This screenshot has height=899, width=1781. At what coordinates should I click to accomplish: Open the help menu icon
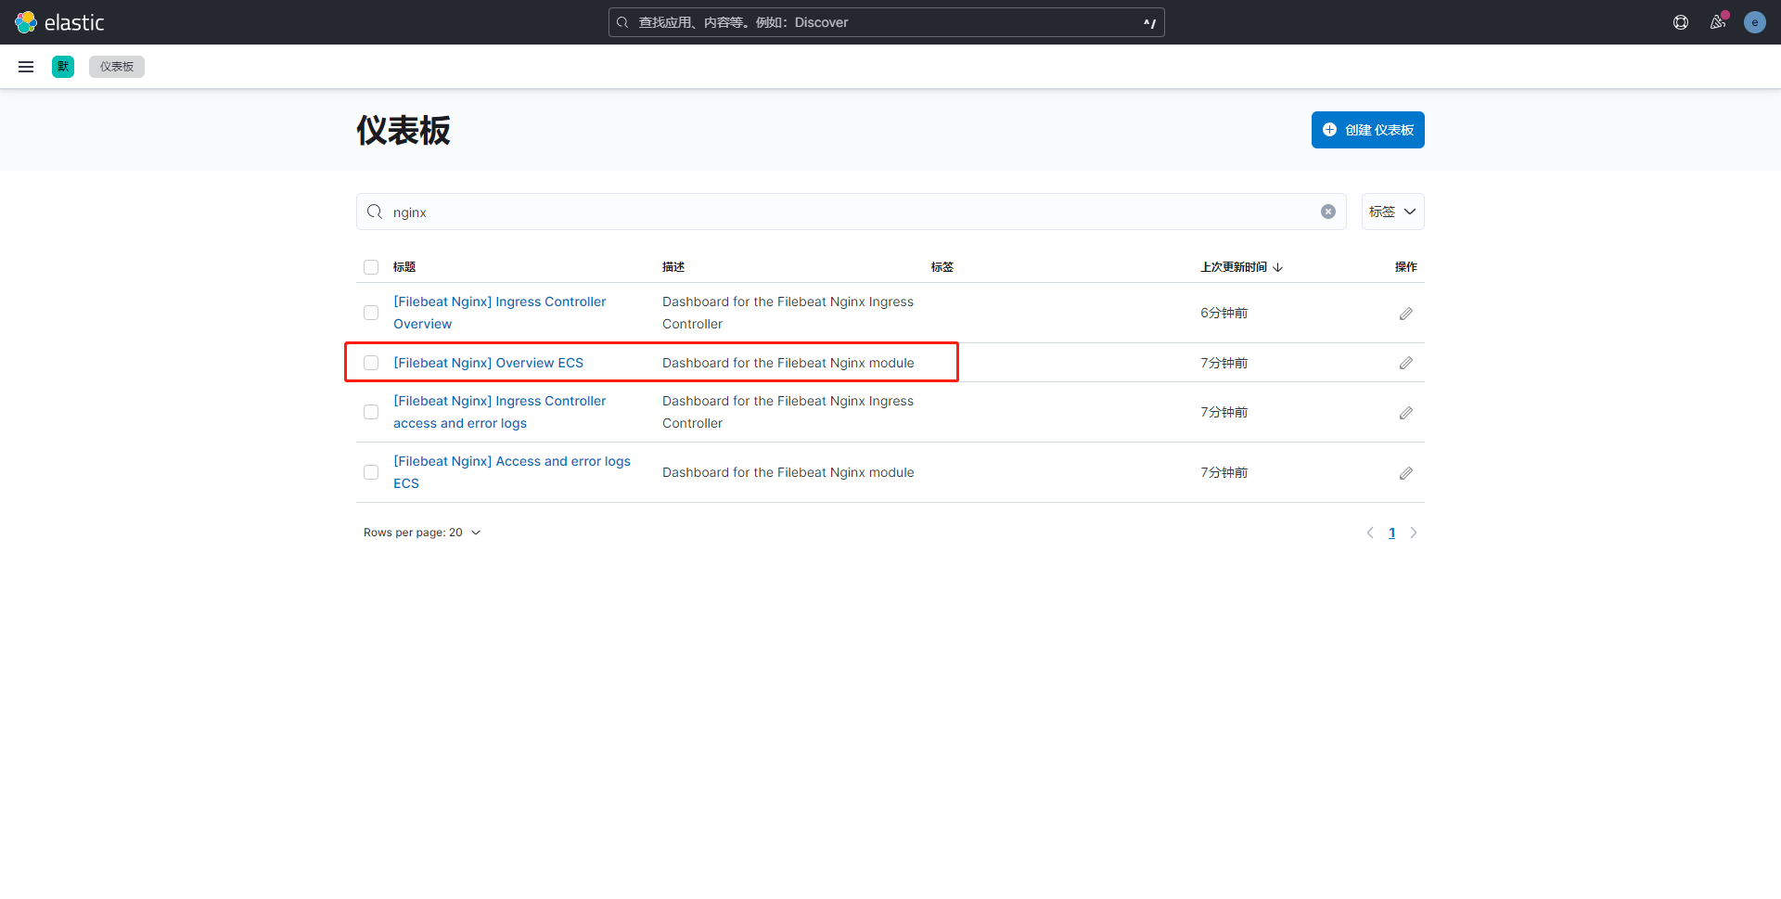click(x=1680, y=22)
